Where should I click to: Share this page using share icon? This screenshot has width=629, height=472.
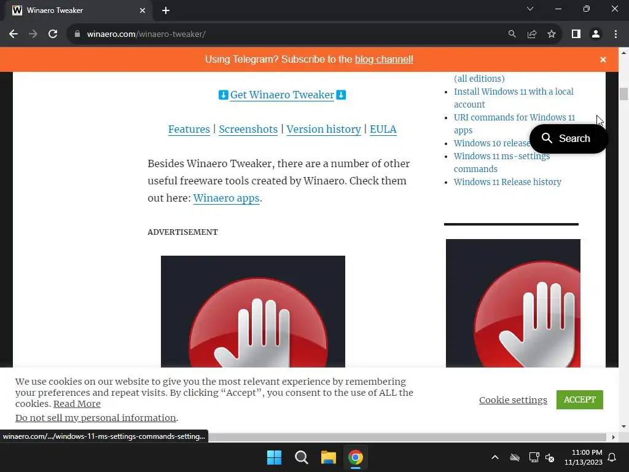[x=532, y=34]
